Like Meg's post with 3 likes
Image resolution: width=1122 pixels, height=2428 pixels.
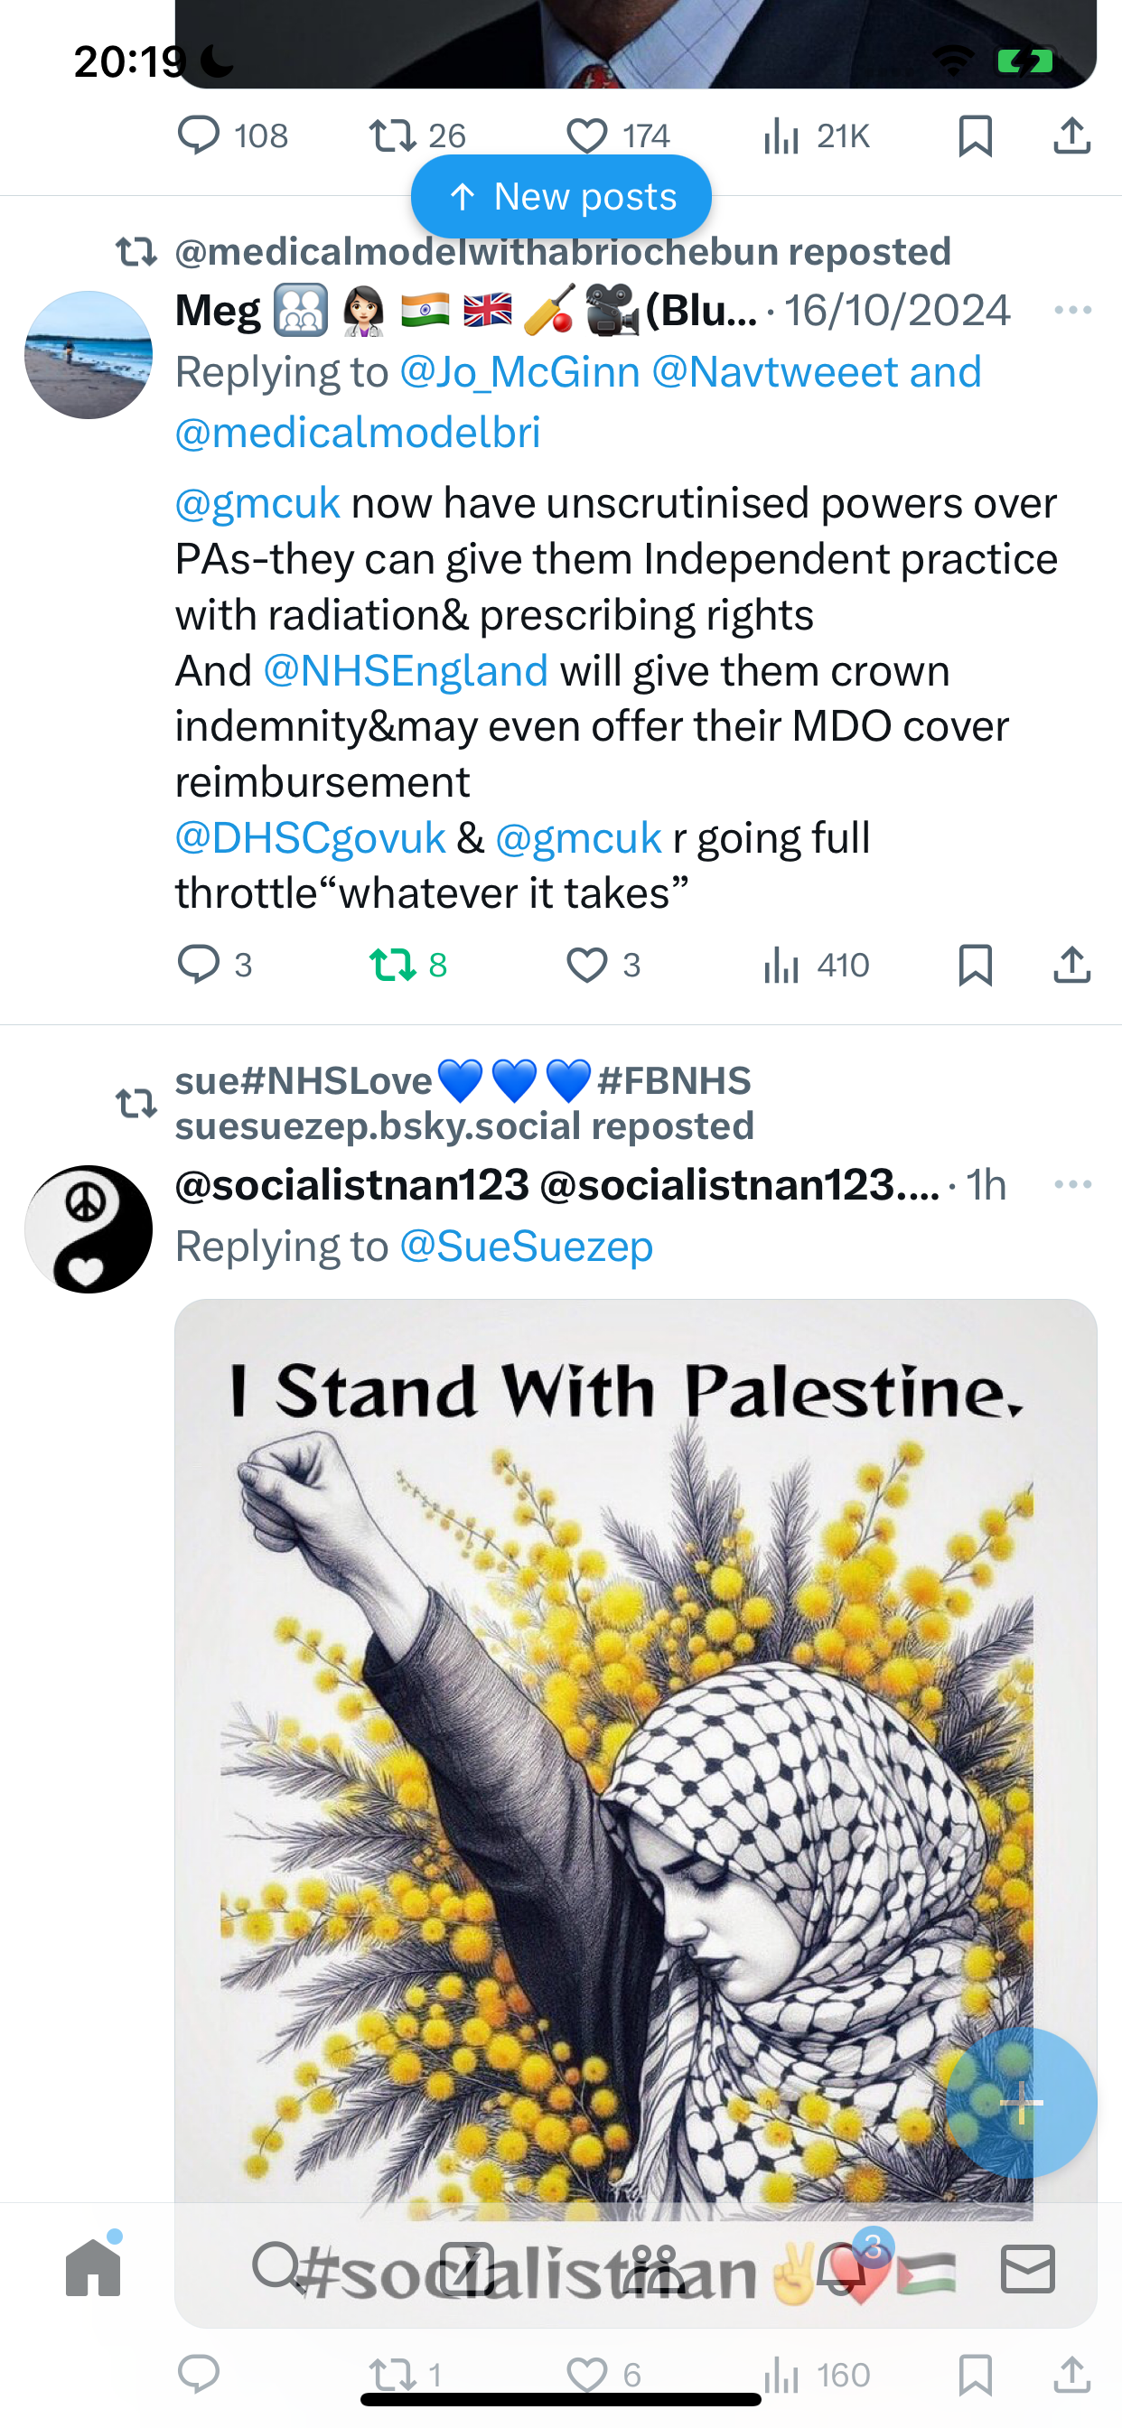[x=603, y=964]
